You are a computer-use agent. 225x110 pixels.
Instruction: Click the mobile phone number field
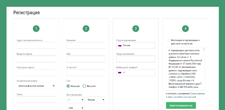coord(136,72)
